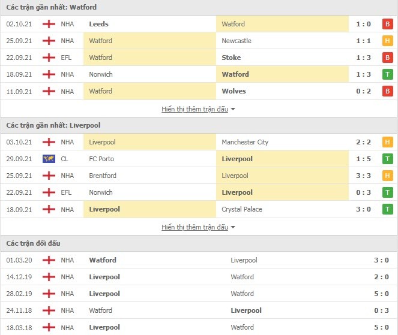Select the Brentford vs Liverpool 3:3 row
The image size is (398, 335).
pyautogui.click(x=199, y=176)
